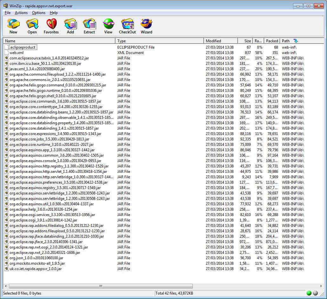Click the JAR icon beside org.eclipse.osgi_3.9.1.v20130814-1242.jar
Viewport: 327px width, 299px height.
pos(6,220)
